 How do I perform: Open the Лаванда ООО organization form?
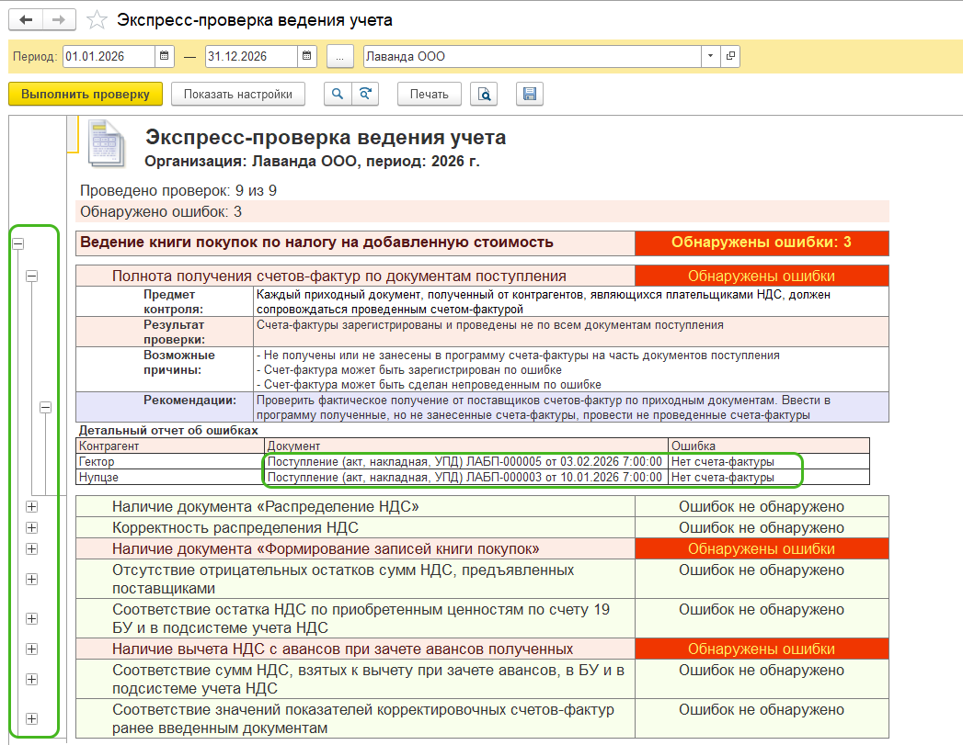coord(731,56)
